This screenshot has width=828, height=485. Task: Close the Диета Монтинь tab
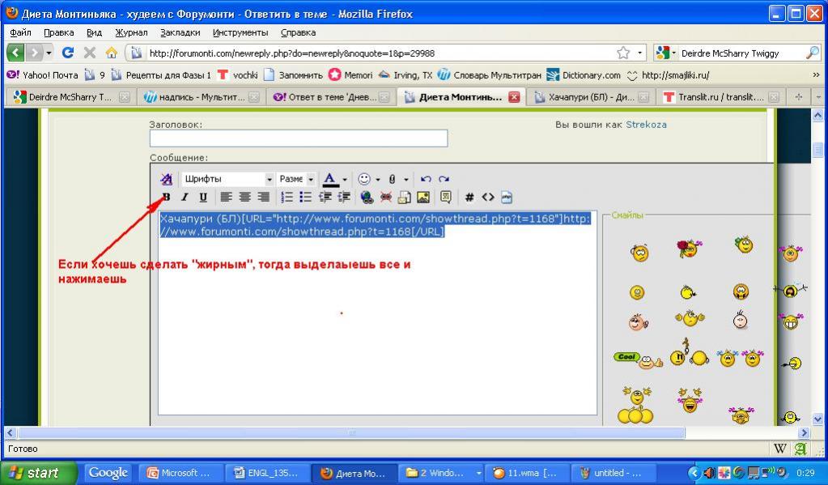514,97
